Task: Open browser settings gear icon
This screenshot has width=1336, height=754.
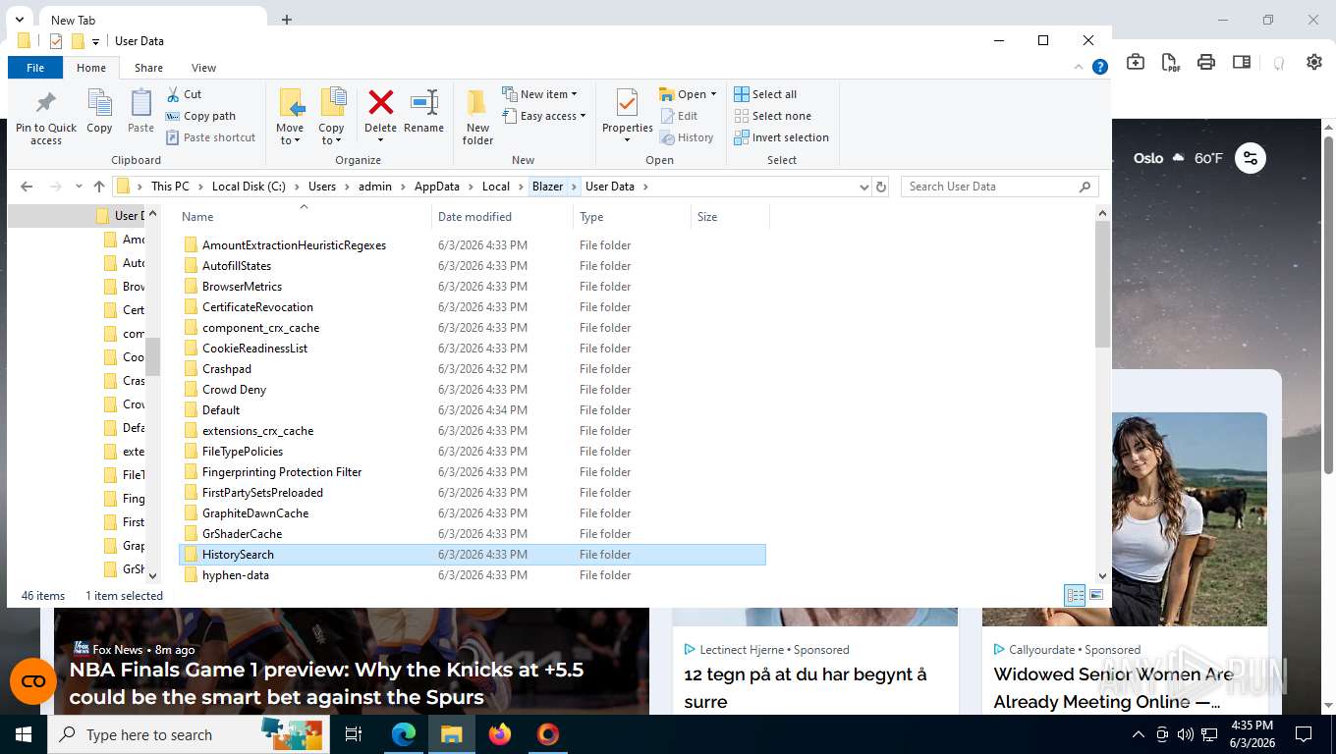Action: 1314,62
